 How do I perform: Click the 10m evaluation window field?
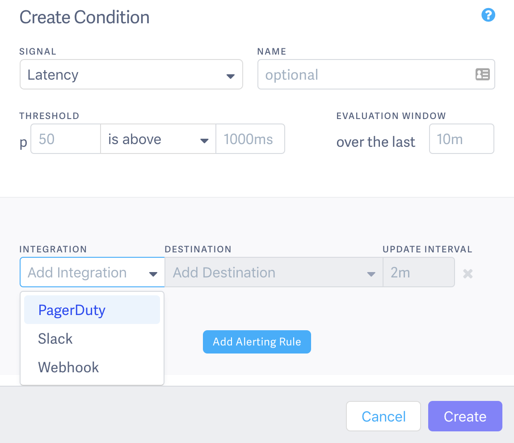pos(462,139)
